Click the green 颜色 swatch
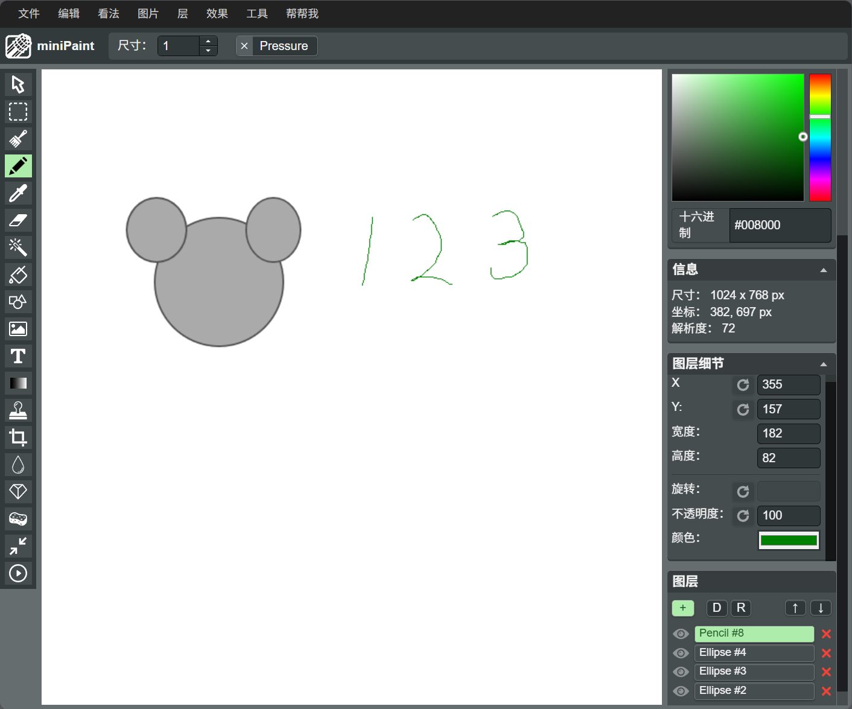Screen dimensions: 852x709 (788, 540)
